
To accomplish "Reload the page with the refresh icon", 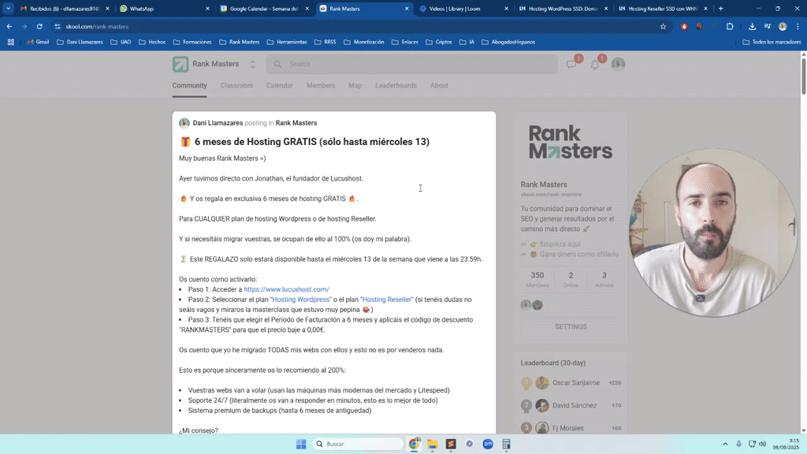I will [39, 26].
